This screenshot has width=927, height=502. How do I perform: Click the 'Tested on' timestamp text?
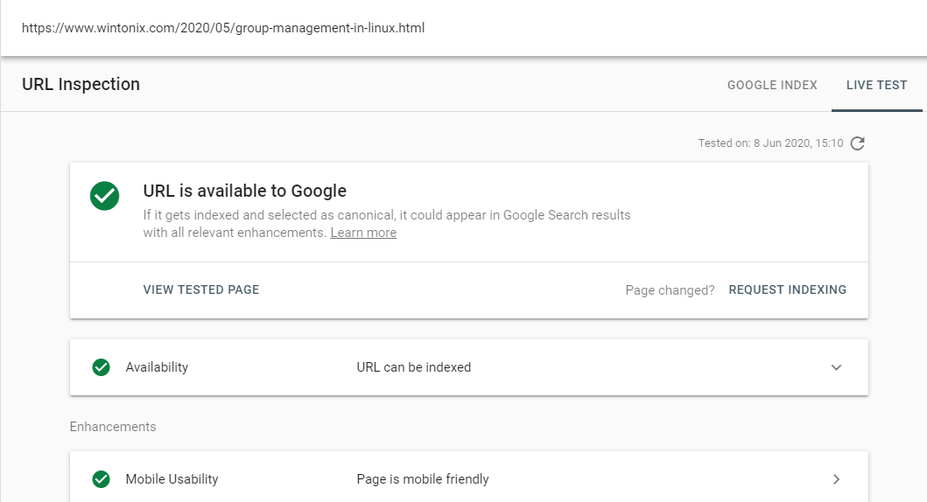[770, 143]
